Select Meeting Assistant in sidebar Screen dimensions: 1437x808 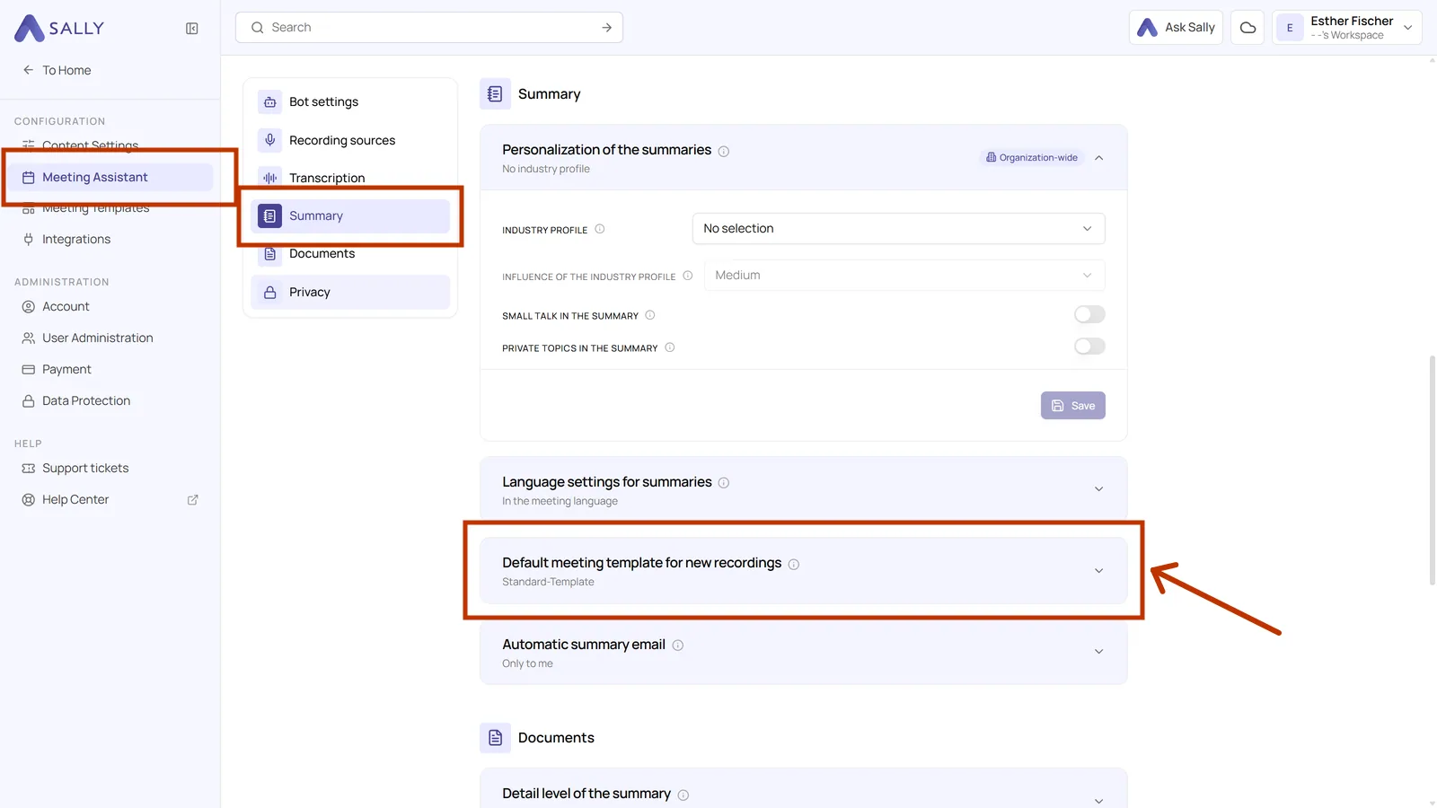pyautogui.click(x=110, y=178)
